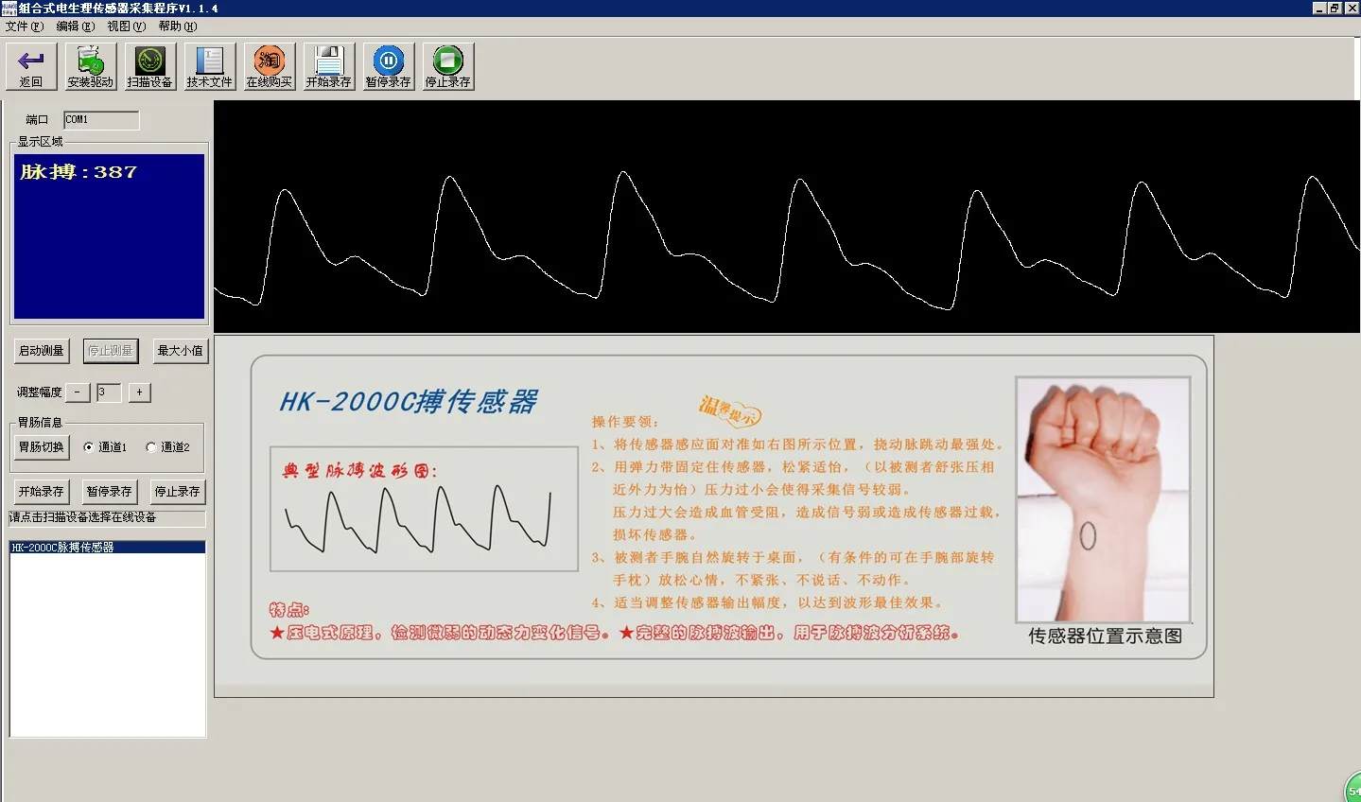Click the green 停止录存 stop toolbar icon
The image size is (1361, 802).
pos(448,66)
